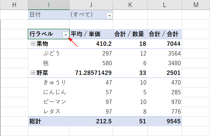Image resolution: width=210 pixels, height=136 pixels.
Task: Click the 日付 filter label cell
Action: pos(35,15)
